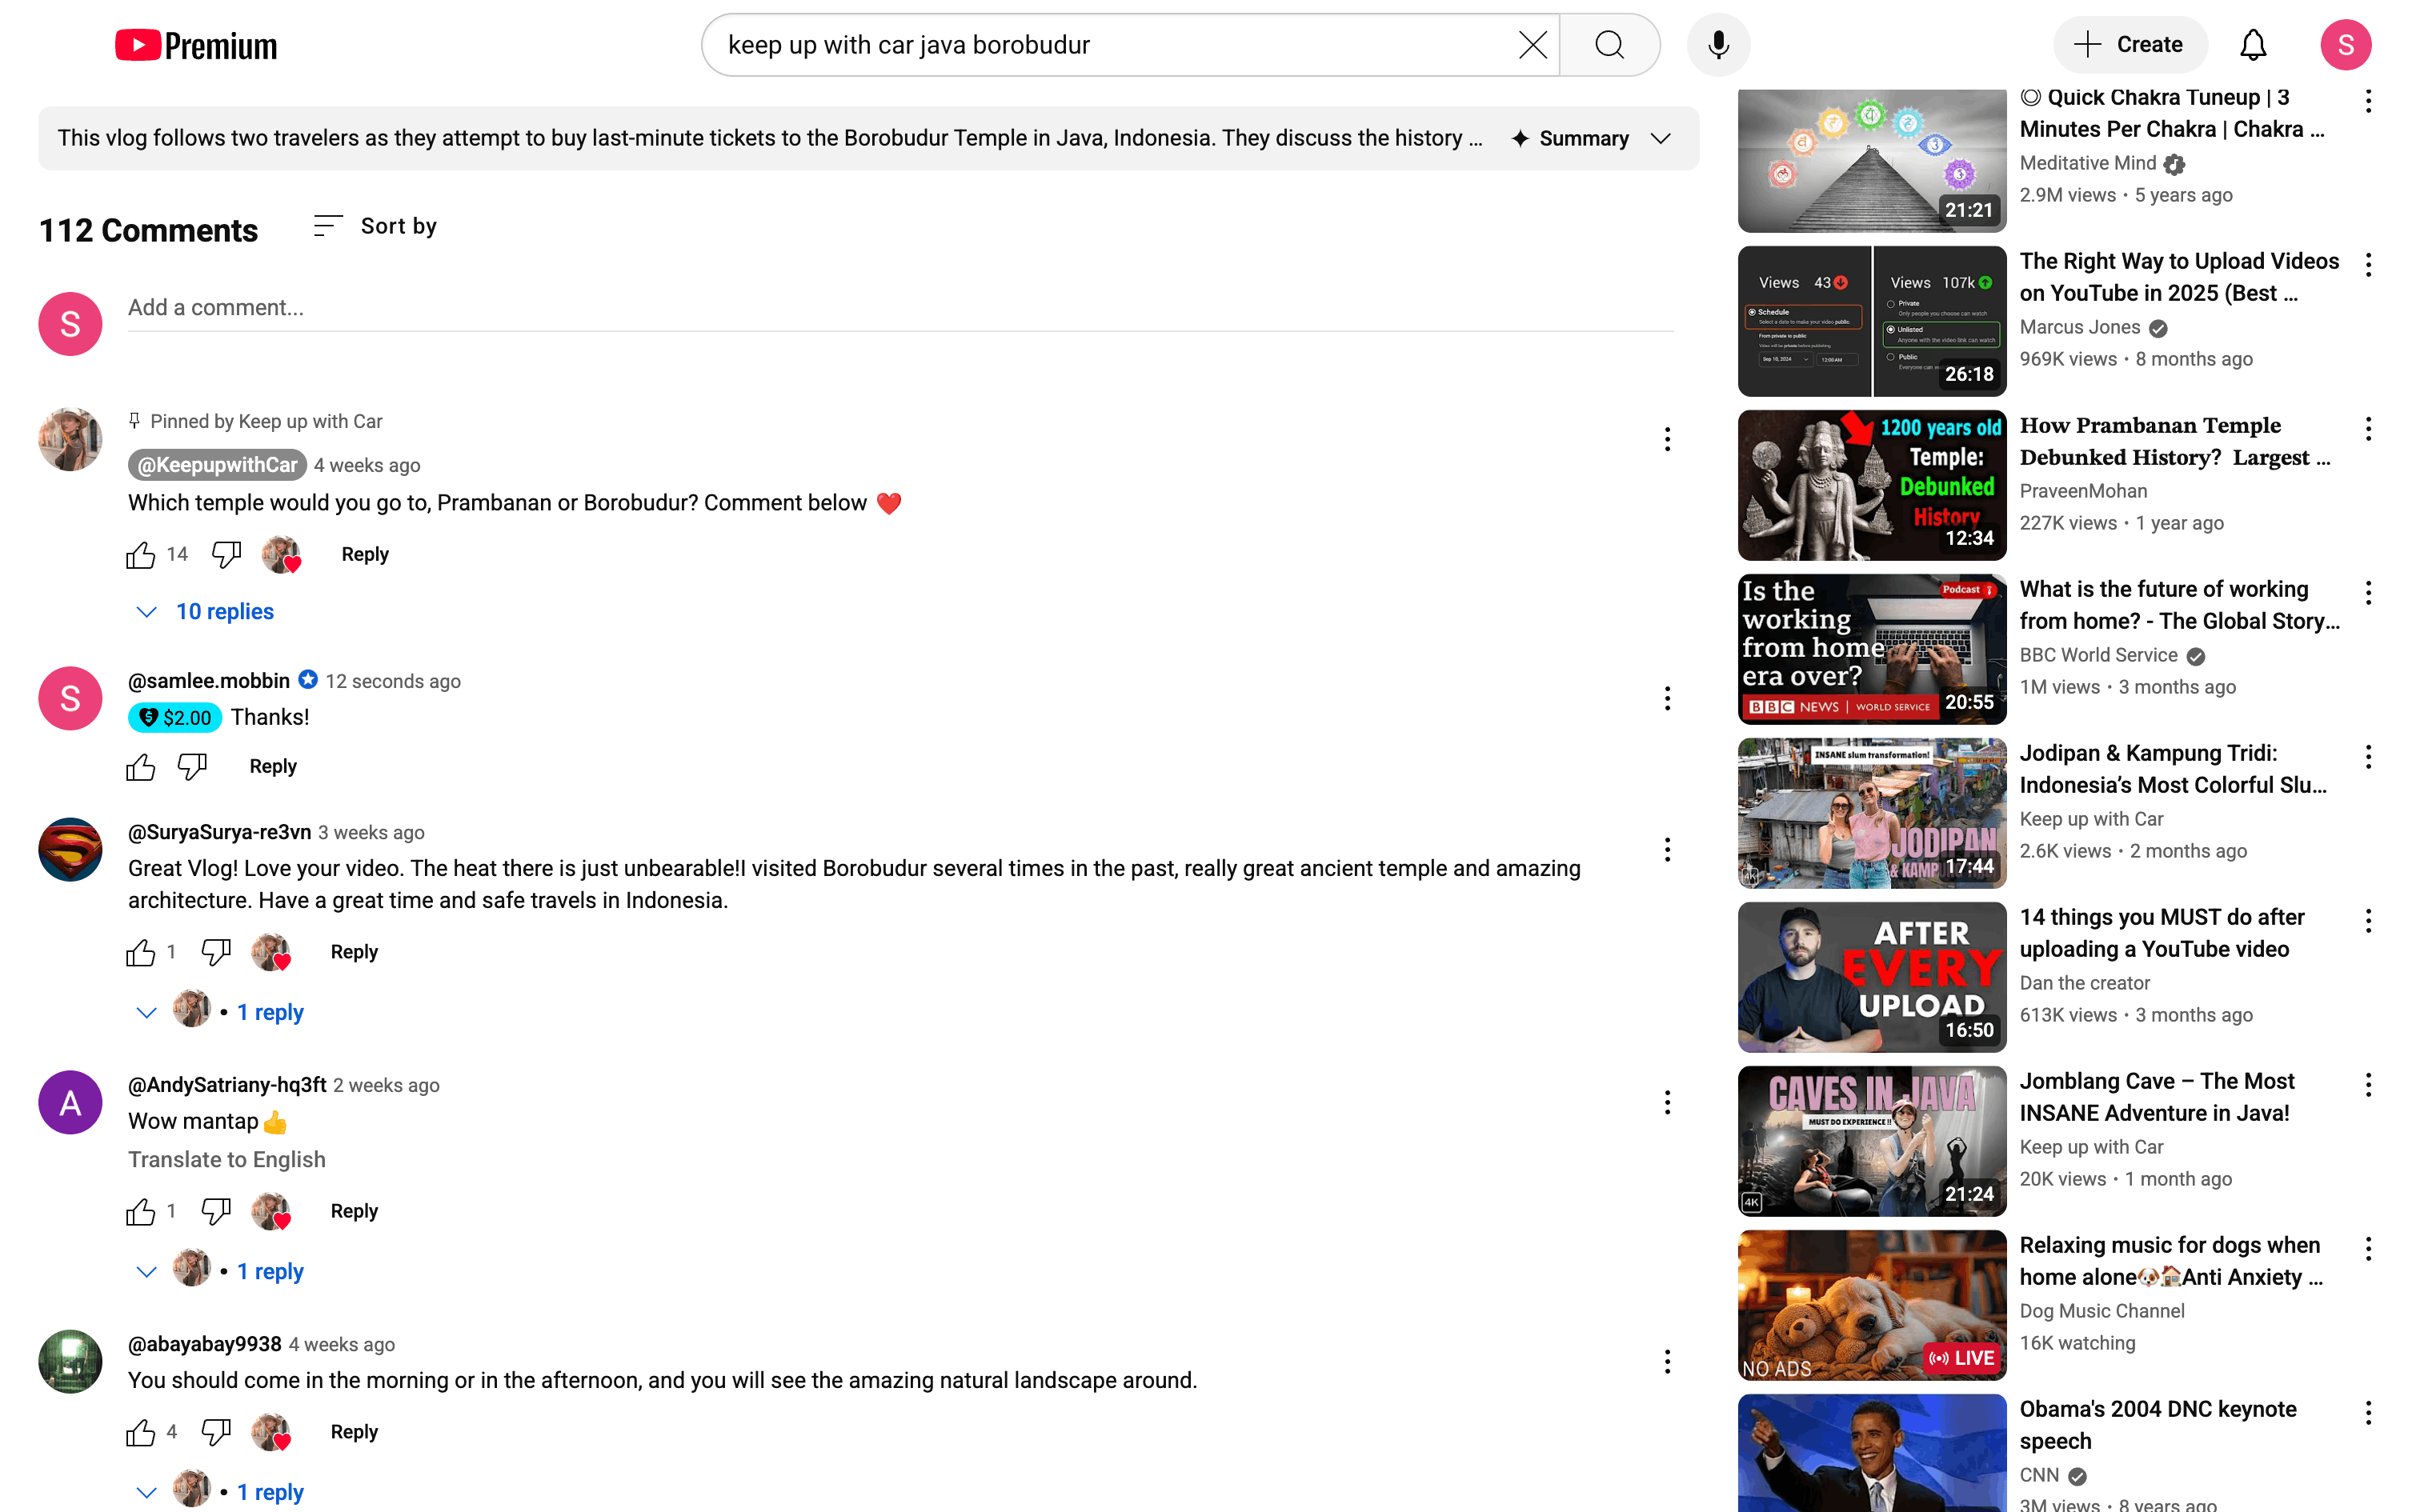This screenshot has height=1512, width=2420.
Task: Focus the Add a comment field
Action: click(900, 308)
